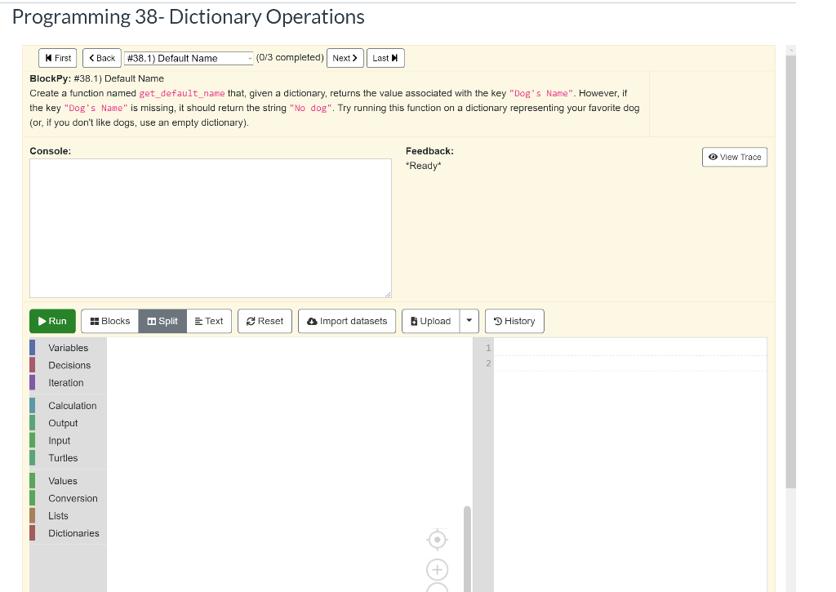Image resolution: width=836 pixels, height=592 pixels.
Task: Run the program with green Run button
Action: 52,321
